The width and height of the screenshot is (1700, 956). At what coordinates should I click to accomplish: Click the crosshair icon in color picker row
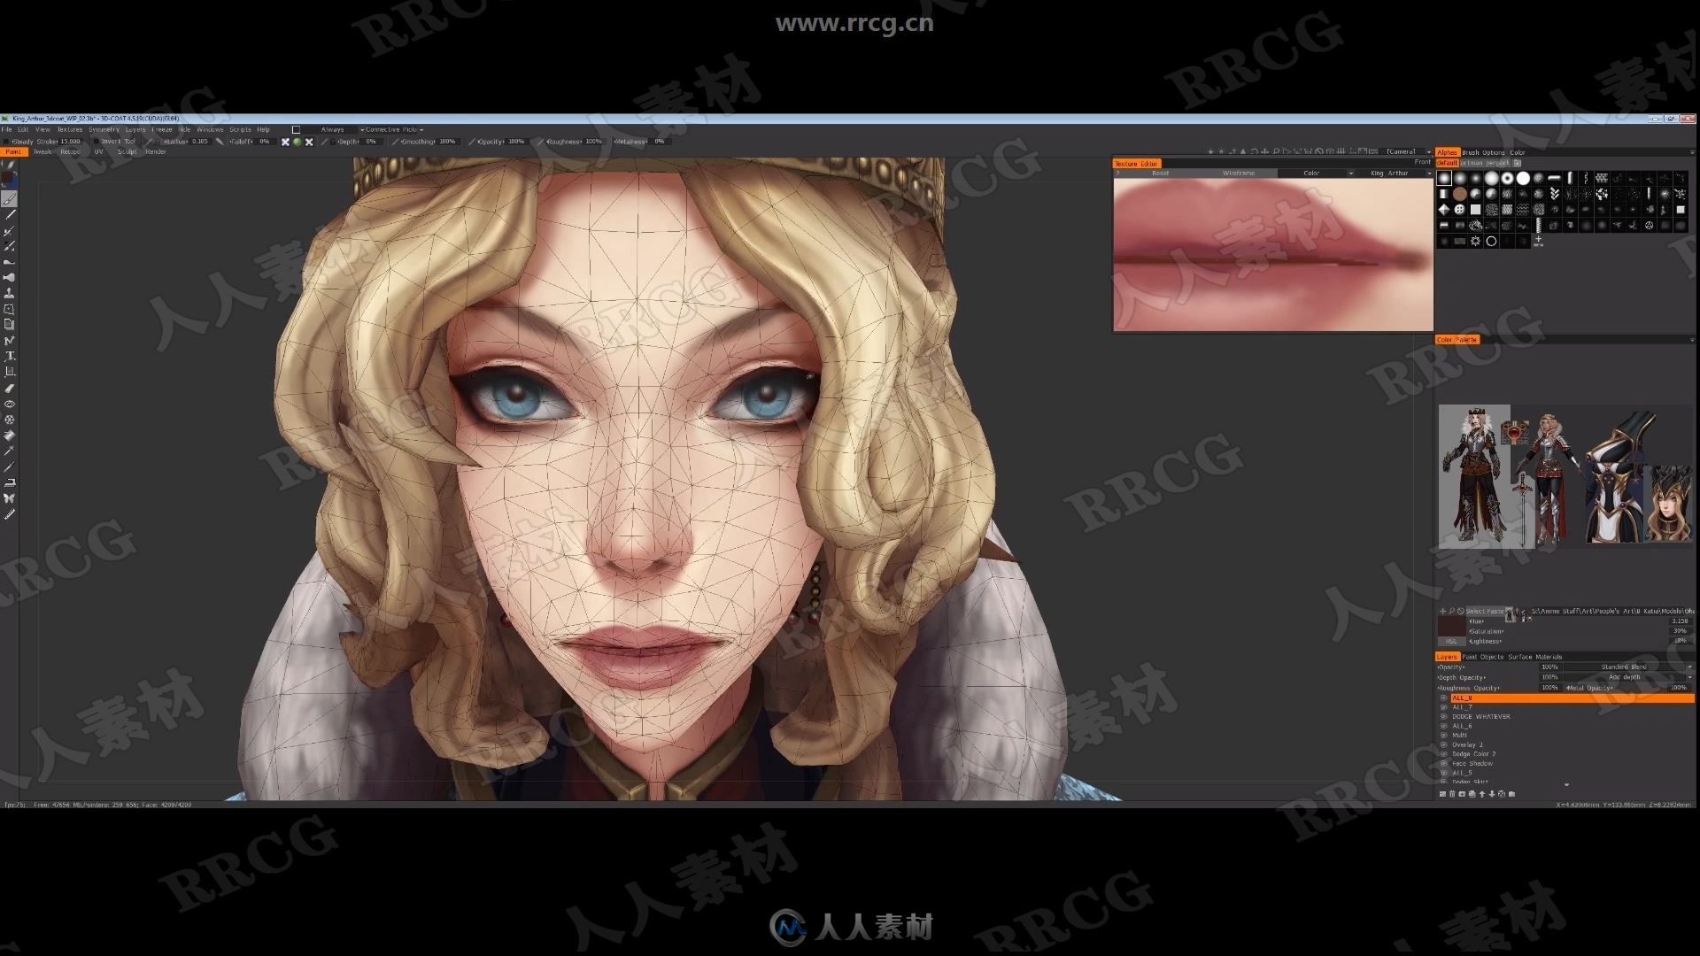point(1442,611)
